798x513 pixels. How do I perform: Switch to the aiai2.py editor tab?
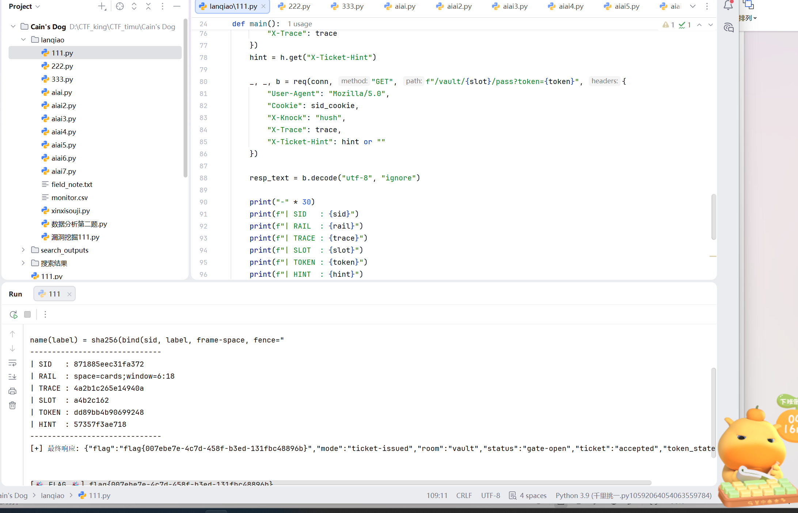pos(454,6)
